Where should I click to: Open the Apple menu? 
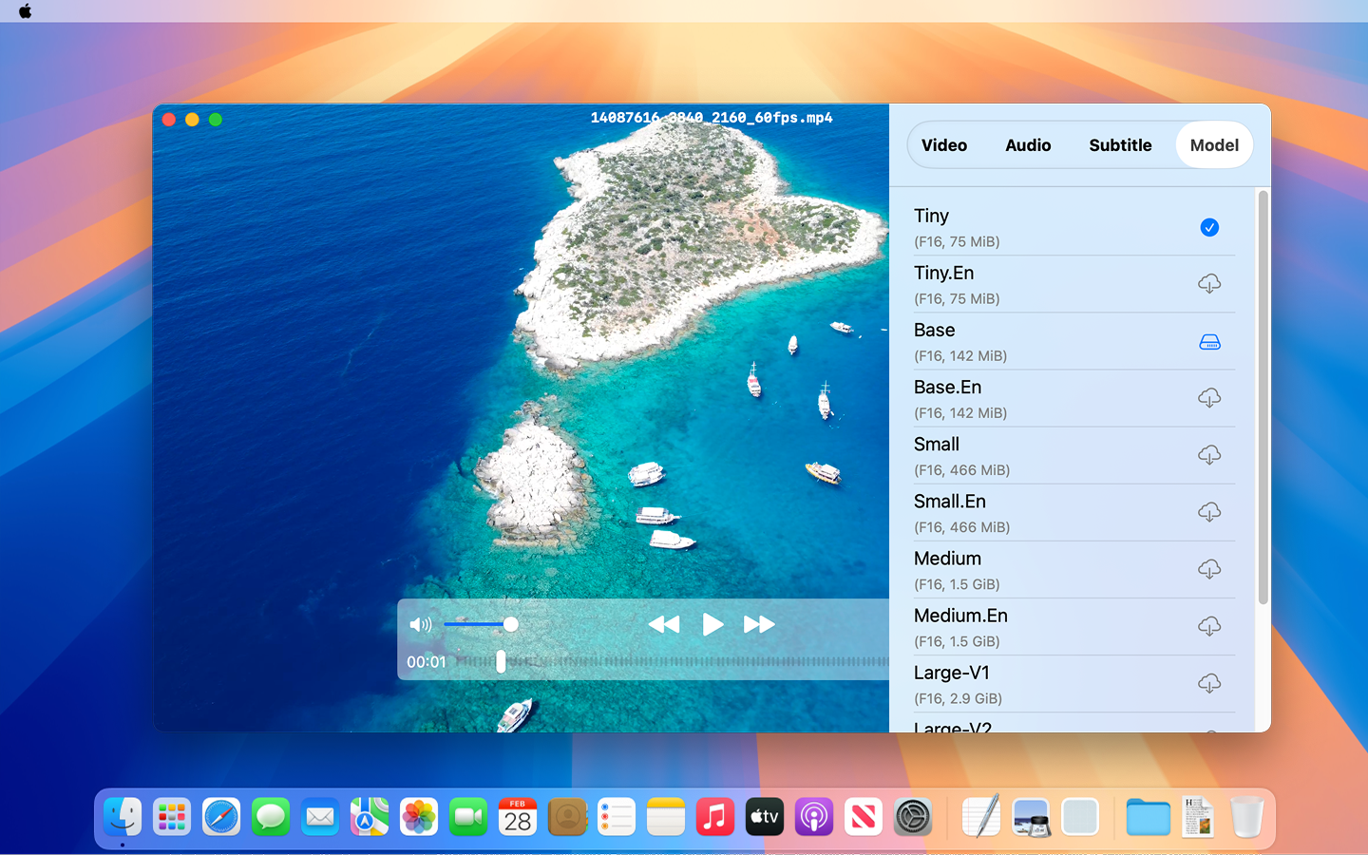click(x=26, y=11)
